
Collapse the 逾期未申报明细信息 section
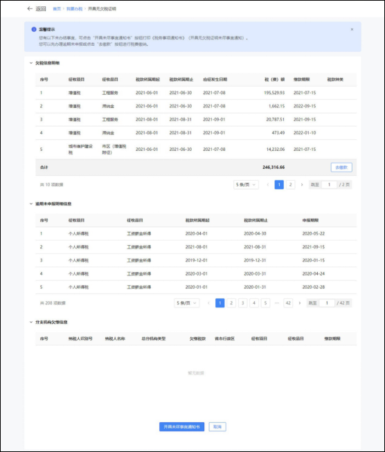(x=31, y=204)
